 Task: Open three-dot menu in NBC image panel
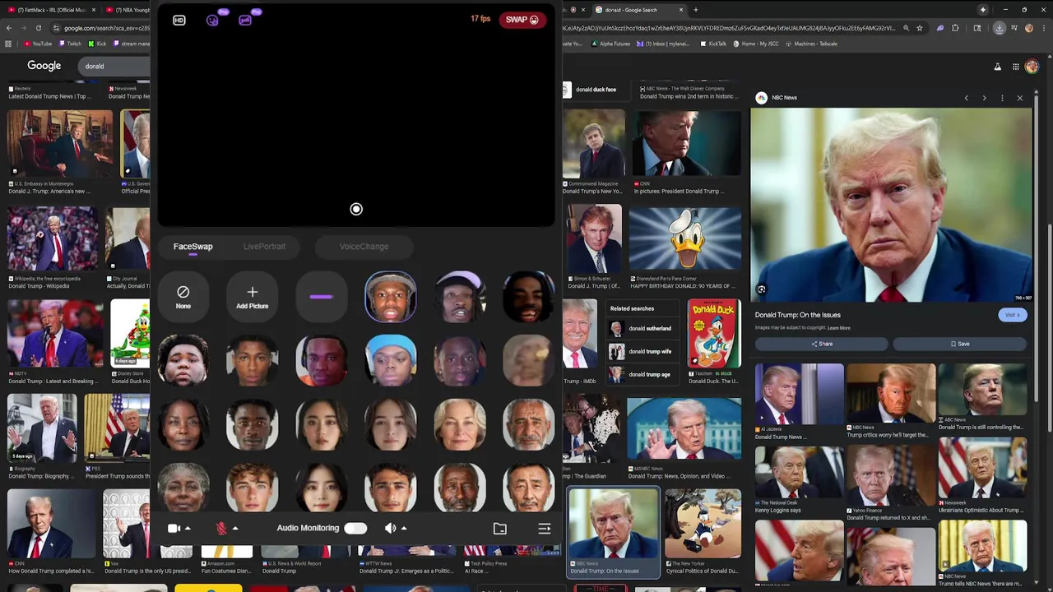tap(1002, 99)
